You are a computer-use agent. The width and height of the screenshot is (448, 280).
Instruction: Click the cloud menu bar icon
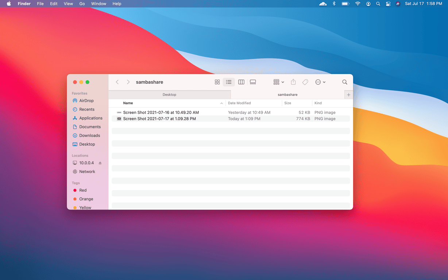(323, 4)
